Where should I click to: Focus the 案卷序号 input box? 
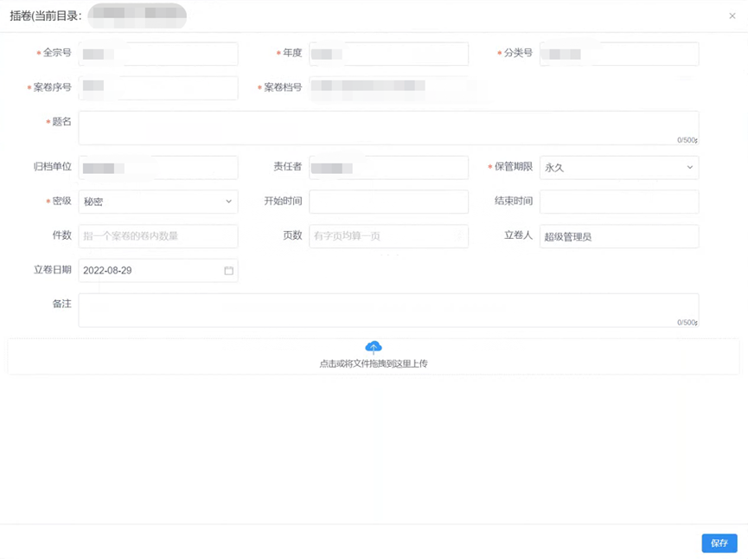[x=157, y=87]
